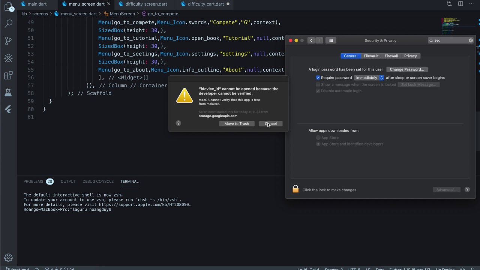Switch to the Firewall tab

click(x=391, y=56)
